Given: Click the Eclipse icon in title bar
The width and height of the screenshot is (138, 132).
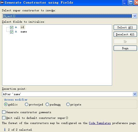Looking at the screenshot, I should click(x=2, y=3).
